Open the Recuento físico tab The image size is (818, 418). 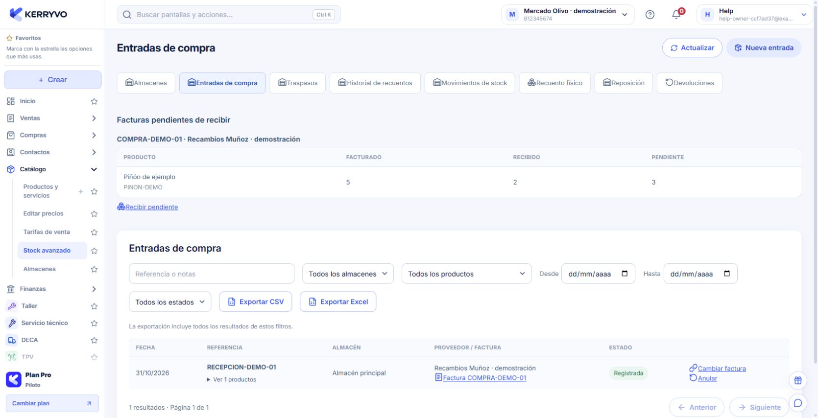point(555,83)
